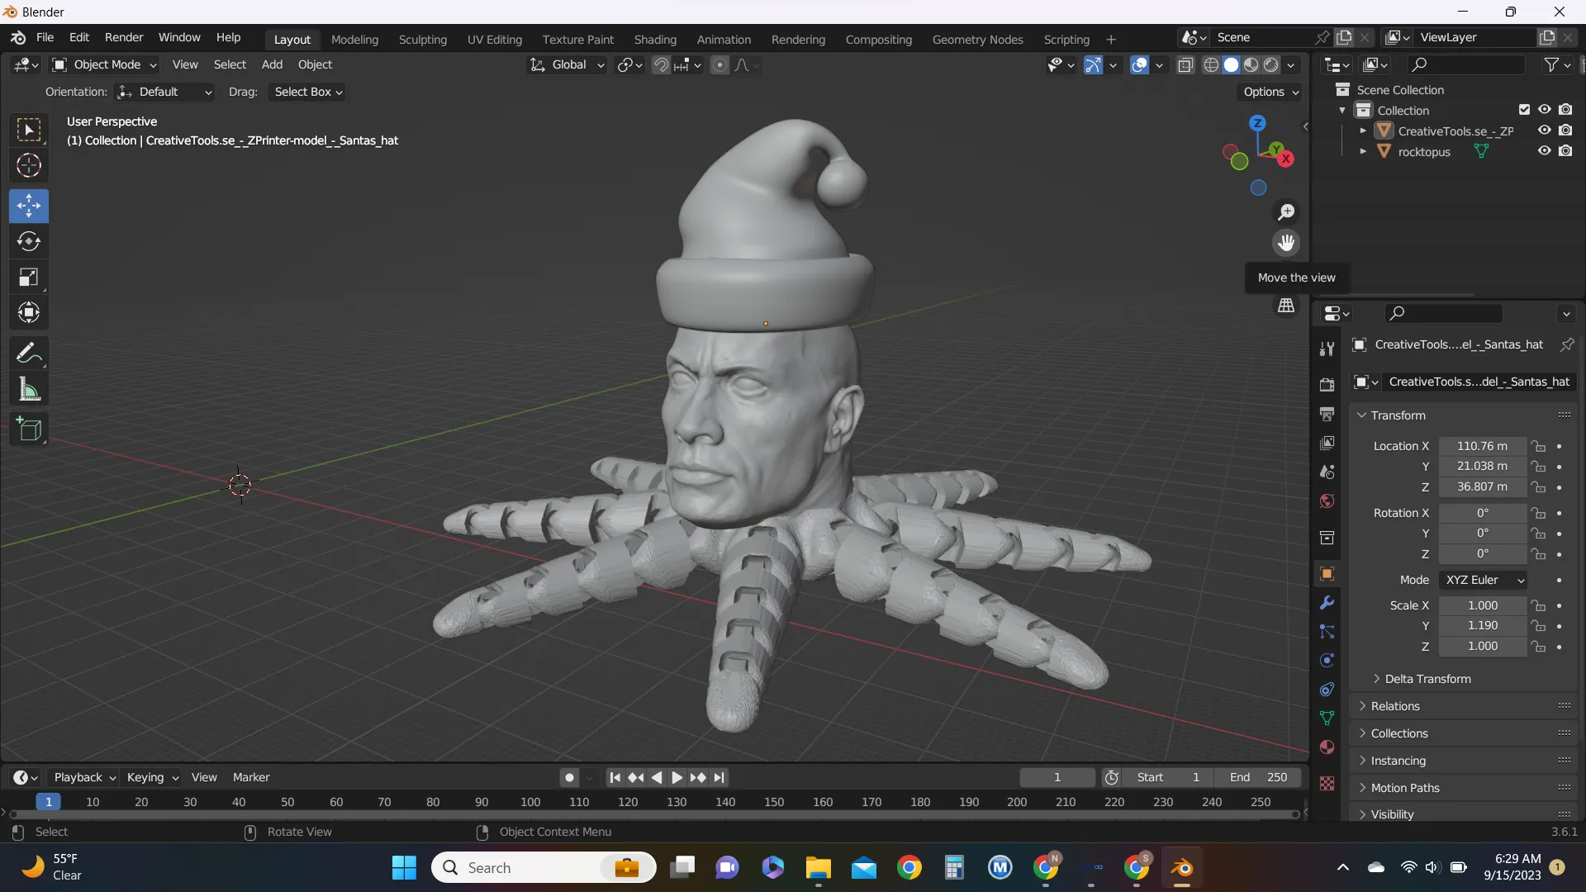Hide rocktopus object in viewport
The height and width of the screenshot is (892, 1586).
(1544, 151)
